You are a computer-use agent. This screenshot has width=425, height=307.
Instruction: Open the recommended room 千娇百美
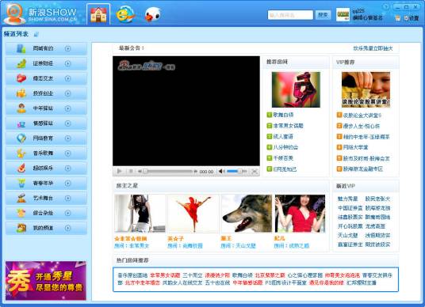[x=283, y=158]
